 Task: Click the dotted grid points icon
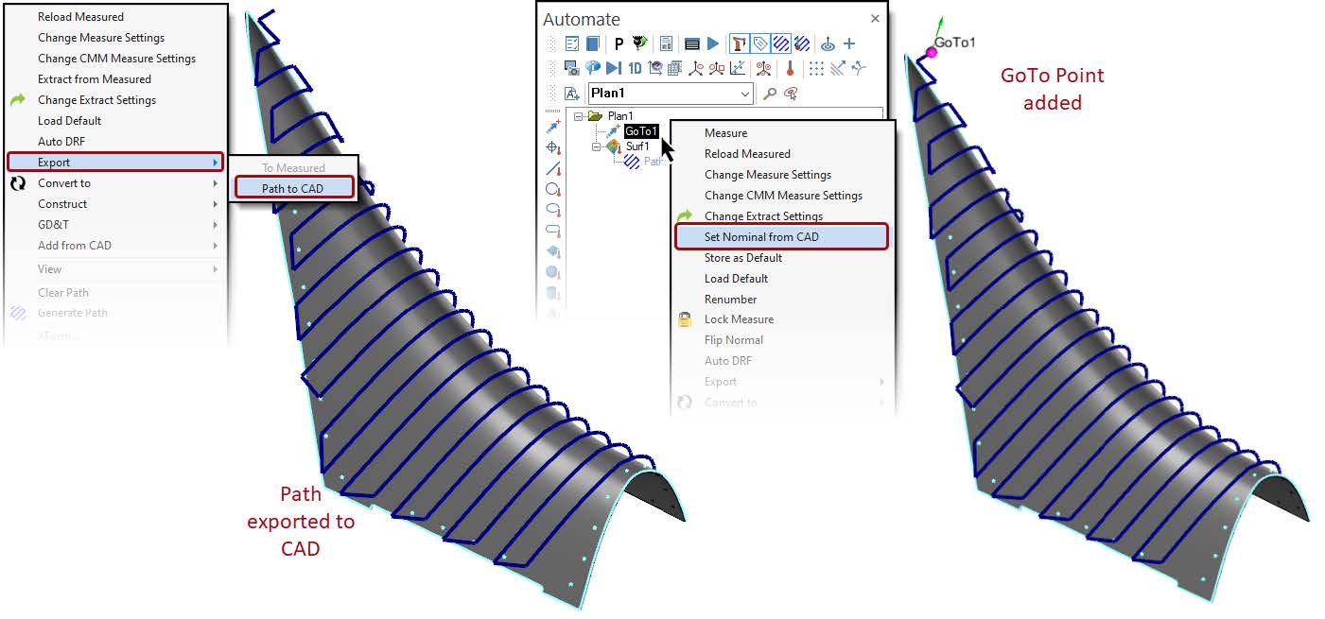[x=816, y=68]
